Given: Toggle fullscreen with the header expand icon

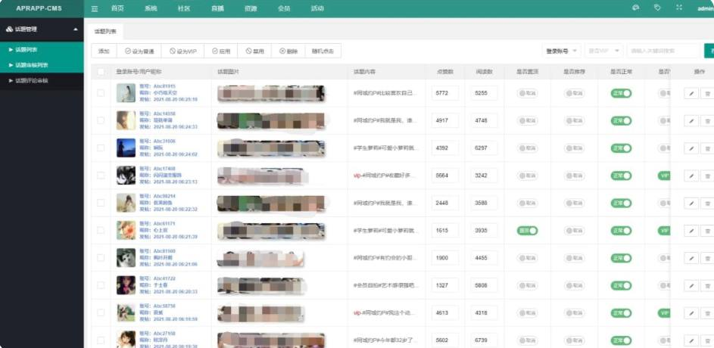Looking at the screenshot, I should tap(679, 8).
